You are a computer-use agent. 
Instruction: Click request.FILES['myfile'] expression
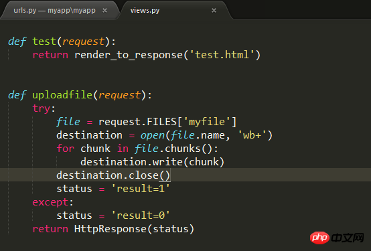coord(167,122)
